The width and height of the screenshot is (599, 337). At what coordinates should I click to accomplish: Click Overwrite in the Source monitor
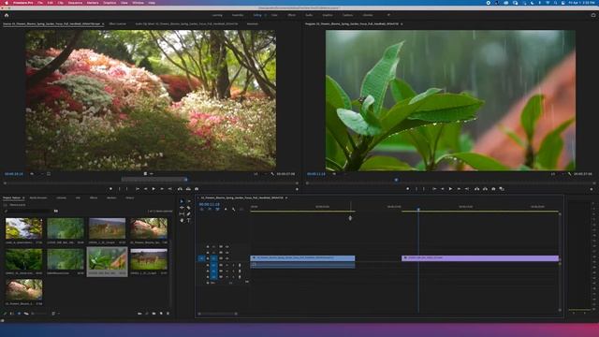pyautogui.click(x=188, y=189)
